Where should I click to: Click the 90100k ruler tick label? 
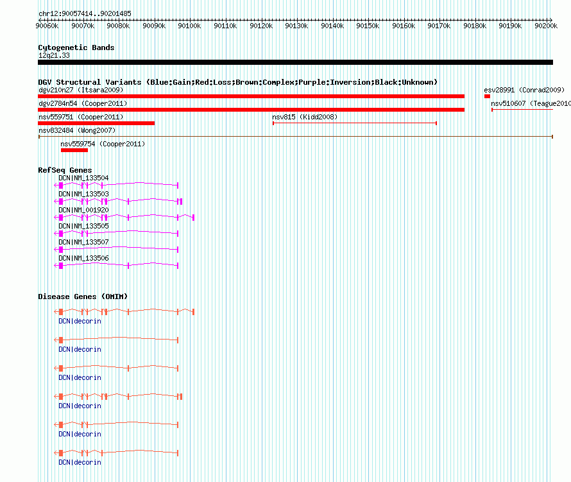coord(189,26)
